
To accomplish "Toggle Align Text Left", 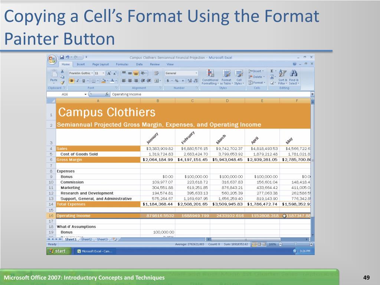I will [124, 81].
